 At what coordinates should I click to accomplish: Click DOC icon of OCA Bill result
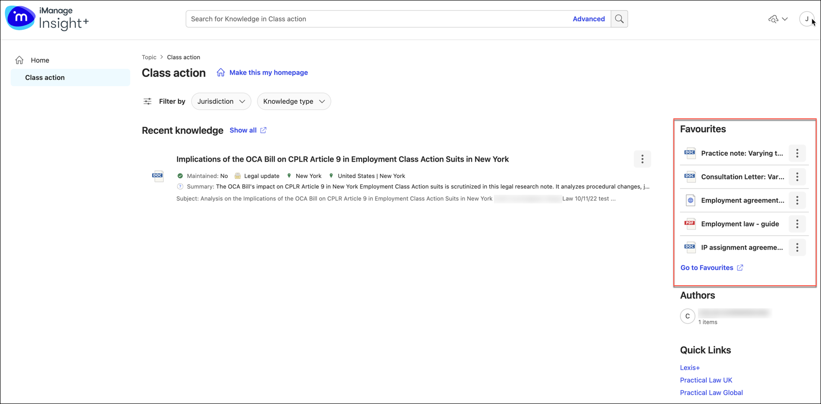pos(158,176)
